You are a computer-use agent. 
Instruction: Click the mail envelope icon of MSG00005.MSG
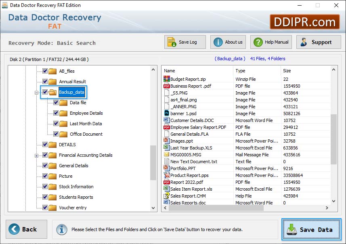(x=167, y=154)
